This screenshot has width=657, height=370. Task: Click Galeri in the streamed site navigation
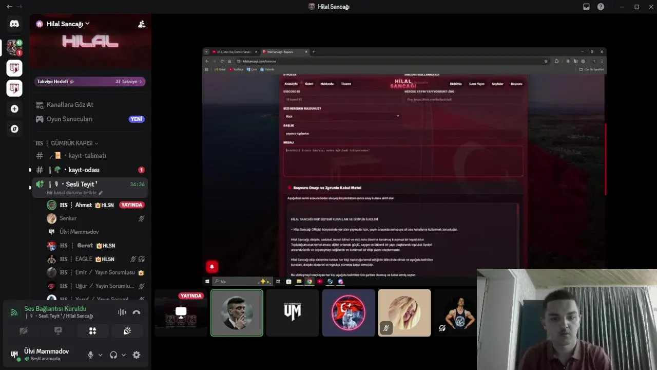[x=309, y=84]
